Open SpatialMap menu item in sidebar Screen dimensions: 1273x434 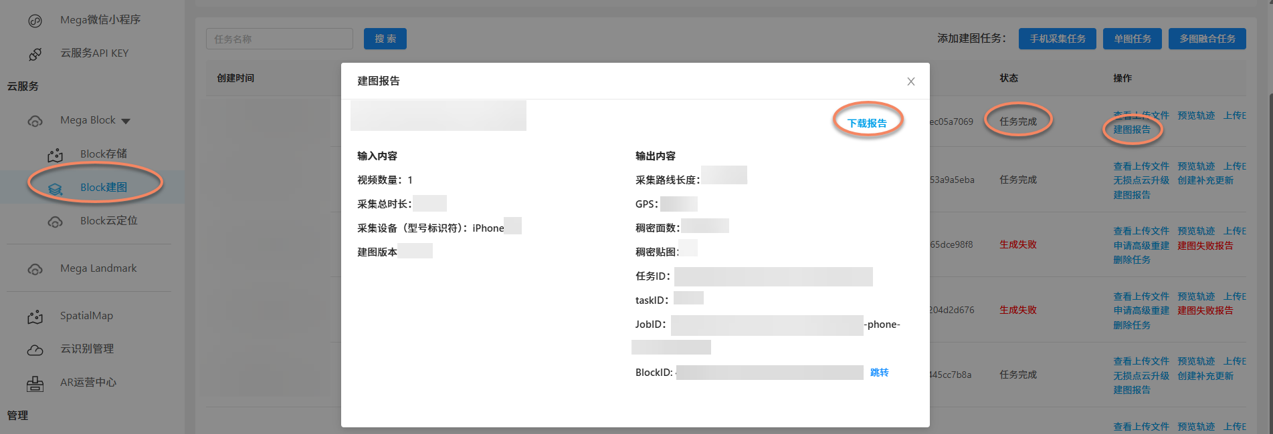point(86,316)
